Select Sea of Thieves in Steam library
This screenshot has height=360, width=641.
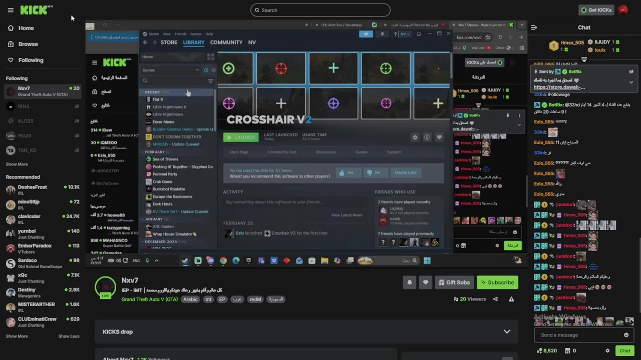tap(165, 159)
